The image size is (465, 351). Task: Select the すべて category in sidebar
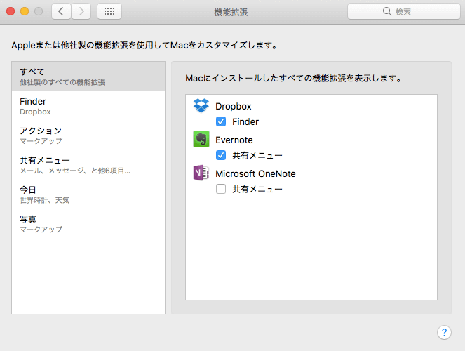point(88,77)
